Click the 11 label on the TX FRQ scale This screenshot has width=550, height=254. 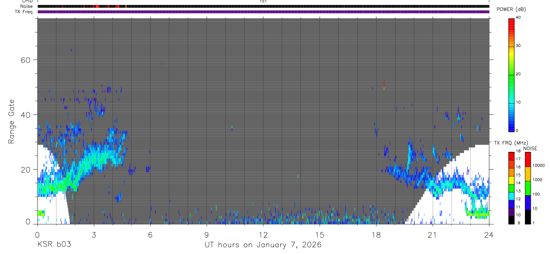pyautogui.click(x=518, y=207)
